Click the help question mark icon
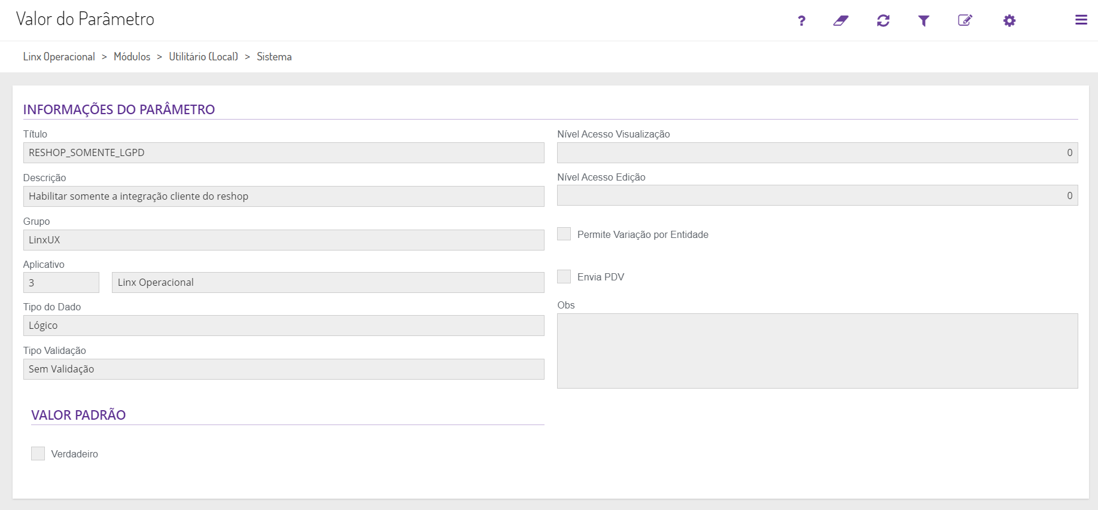 tap(801, 21)
